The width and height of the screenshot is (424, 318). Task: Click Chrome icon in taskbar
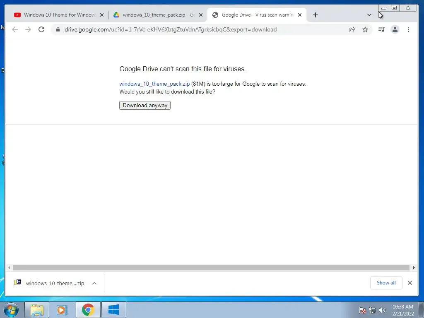tap(88, 310)
